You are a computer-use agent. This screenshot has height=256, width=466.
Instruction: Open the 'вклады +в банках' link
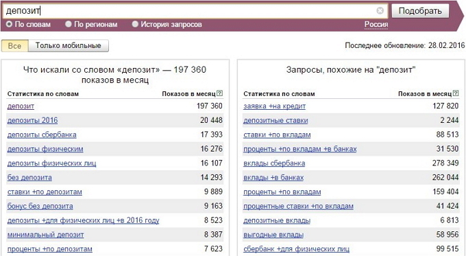[273, 178]
